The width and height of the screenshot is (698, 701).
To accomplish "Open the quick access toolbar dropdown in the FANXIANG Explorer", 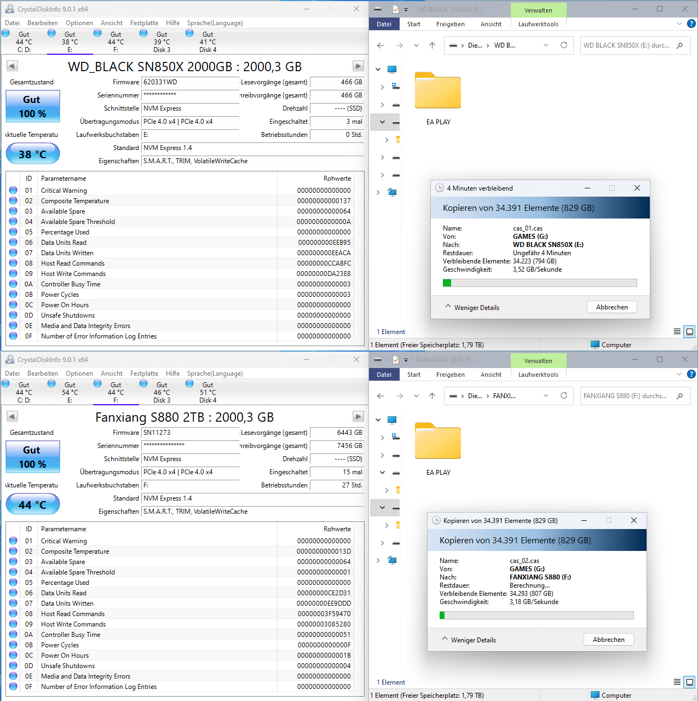I will [406, 360].
